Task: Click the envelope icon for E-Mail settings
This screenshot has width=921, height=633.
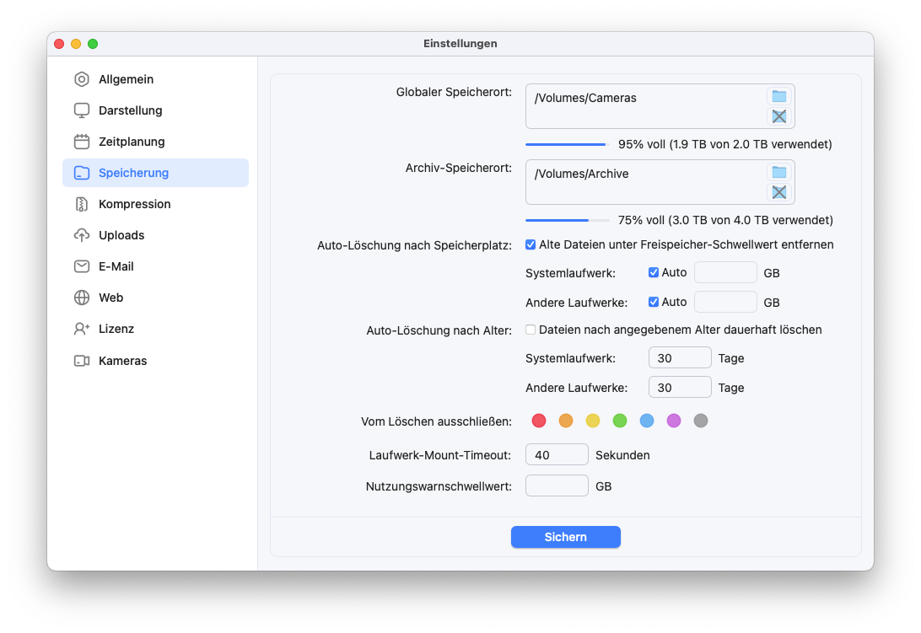Action: [x=81, y=266]
